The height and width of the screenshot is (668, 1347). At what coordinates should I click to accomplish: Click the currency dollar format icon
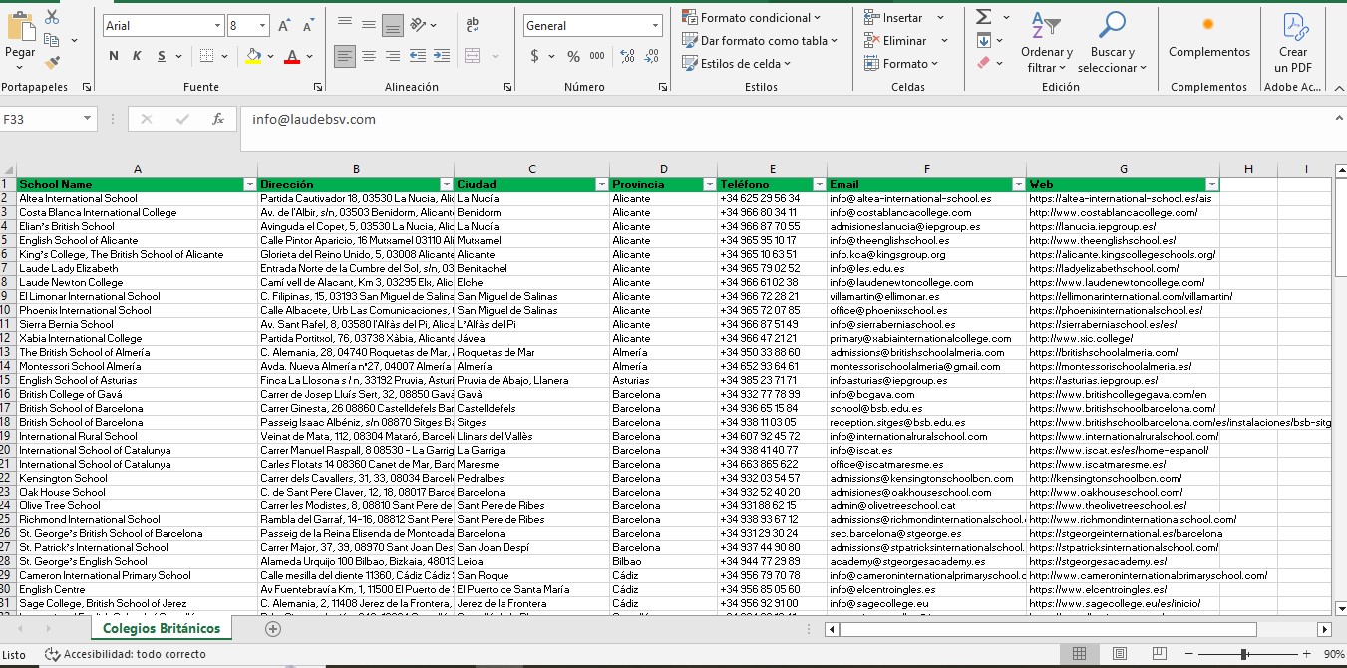pyautogui.click(x=534, y=56)
